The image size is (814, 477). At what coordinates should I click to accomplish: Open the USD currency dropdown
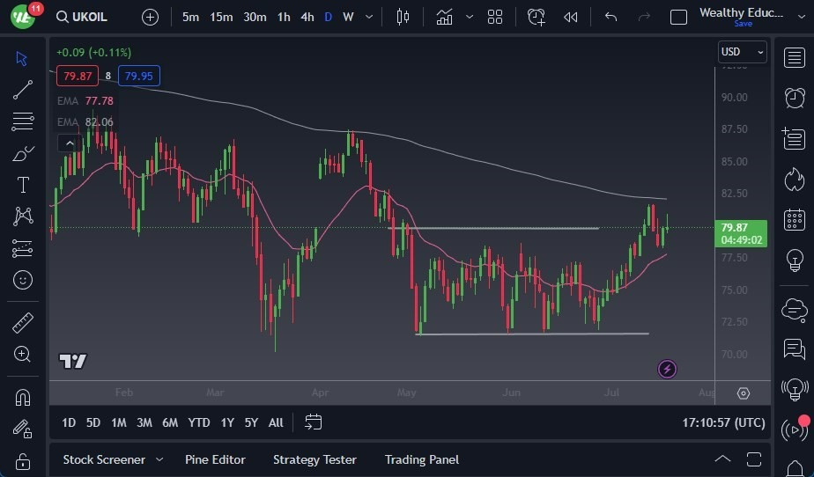pyautogui.click(x=742, y=52)
